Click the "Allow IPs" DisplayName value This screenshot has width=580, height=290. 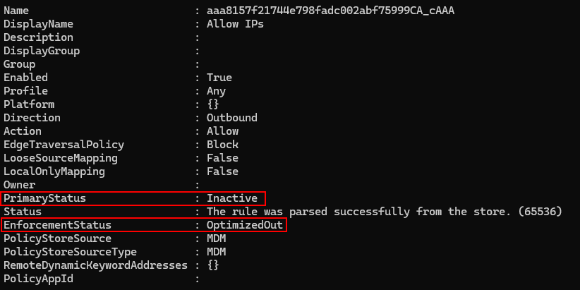[235, 24]
